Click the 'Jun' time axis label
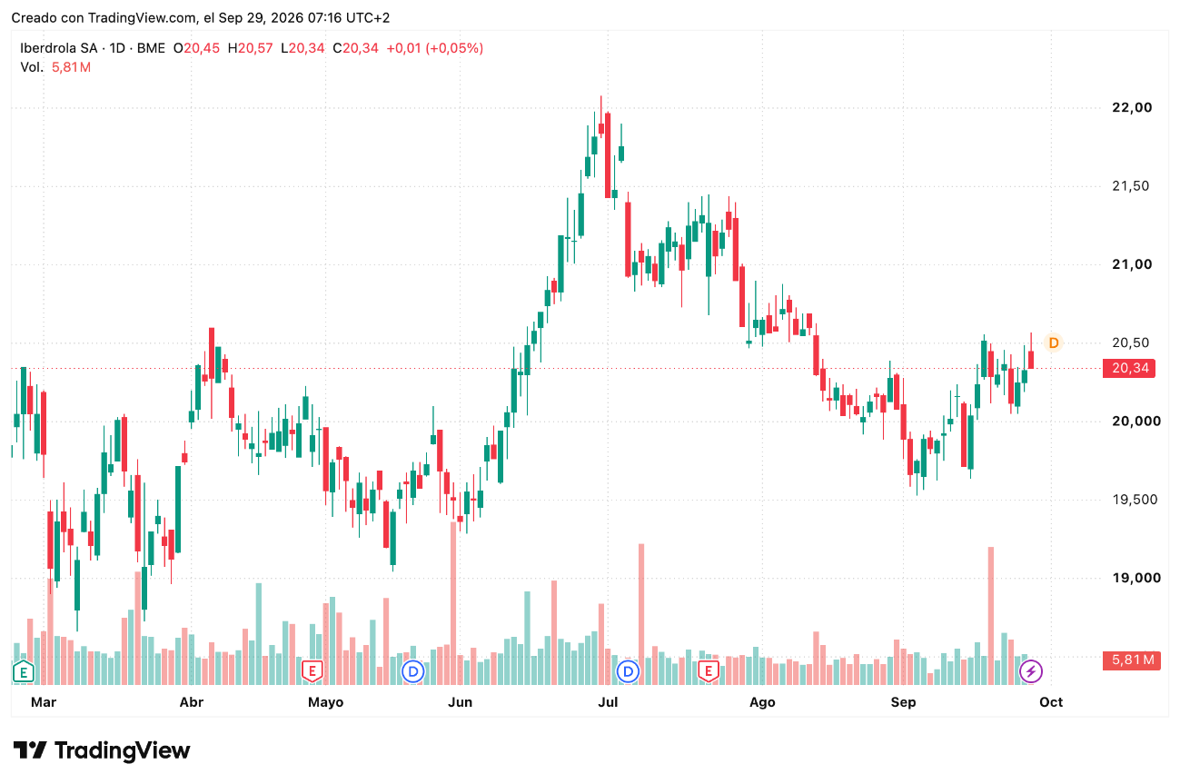This screenshot has width=1180, height=784. click(461, 702)
